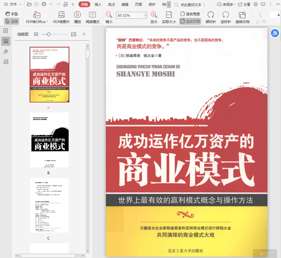Select the 选择 selection tool

coord(12,22)
